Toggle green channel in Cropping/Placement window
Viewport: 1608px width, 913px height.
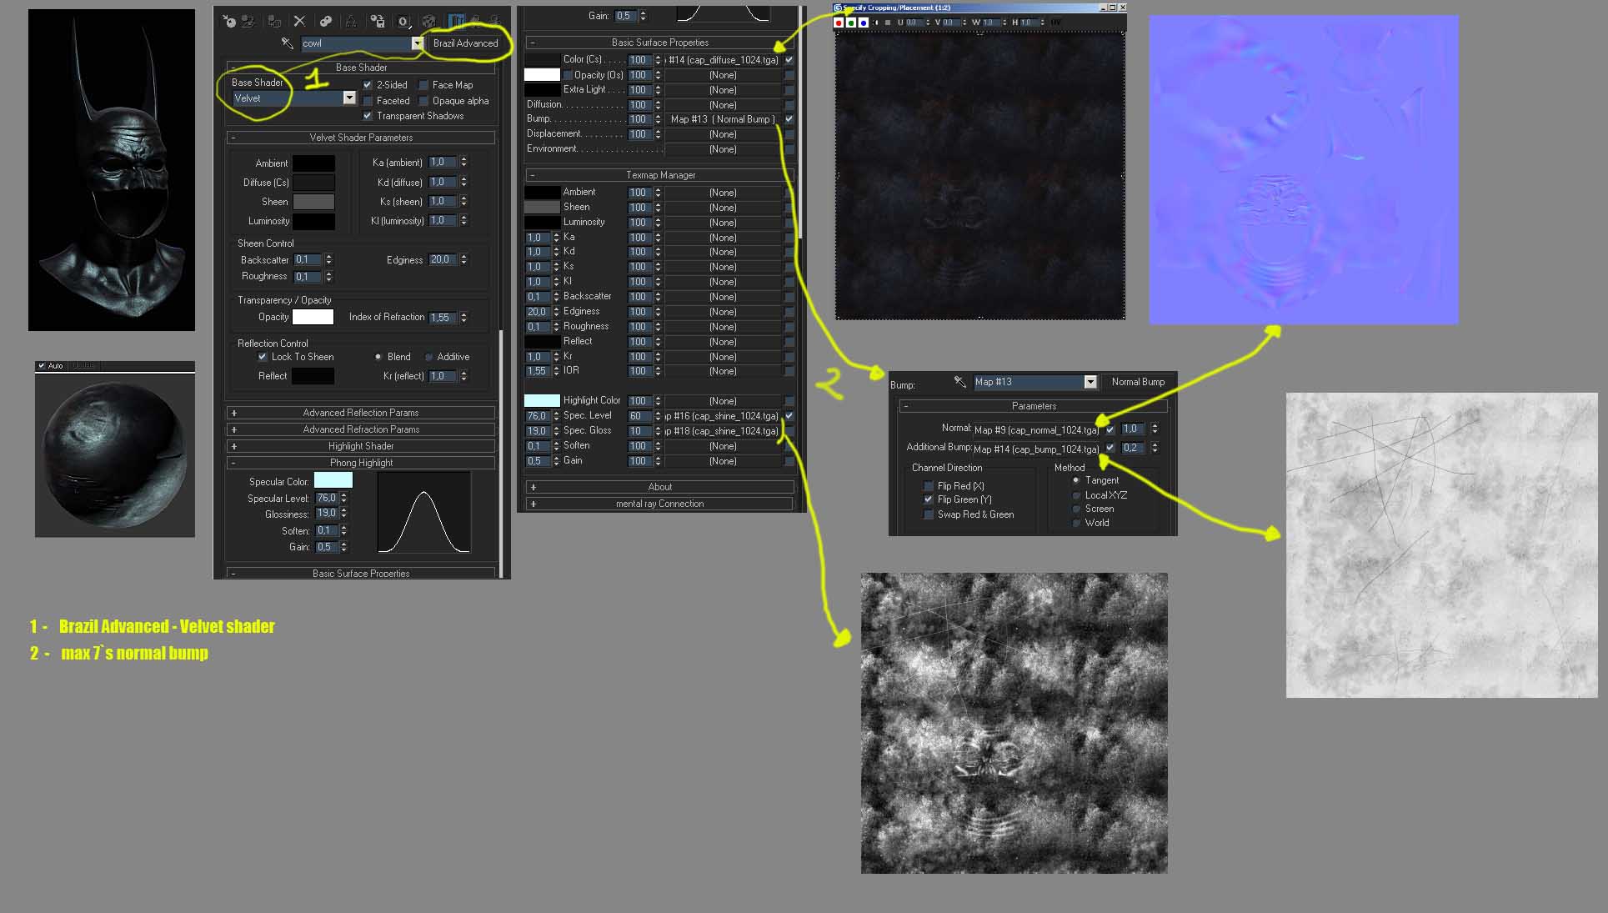(x=851, y=23)
